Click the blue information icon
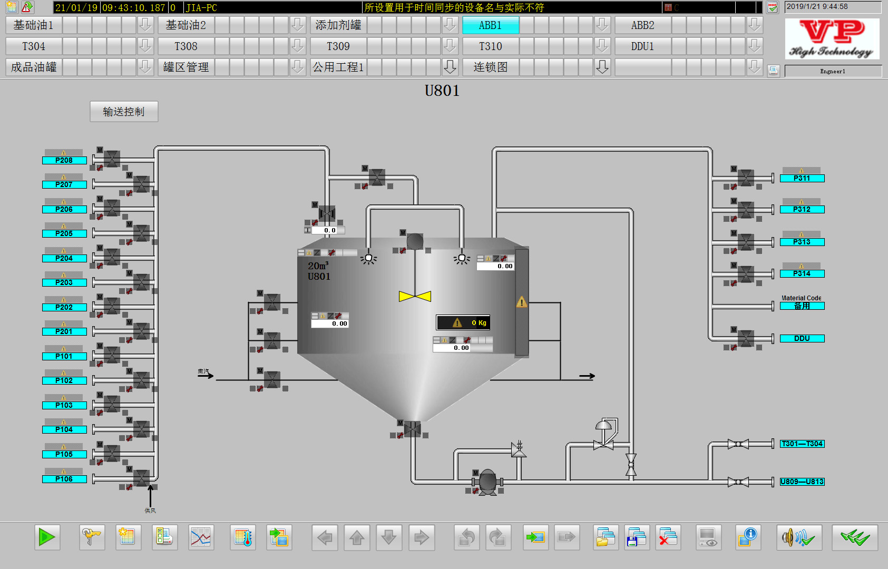The height and width of the screenshot is (569, 888). tap(748, 537)
